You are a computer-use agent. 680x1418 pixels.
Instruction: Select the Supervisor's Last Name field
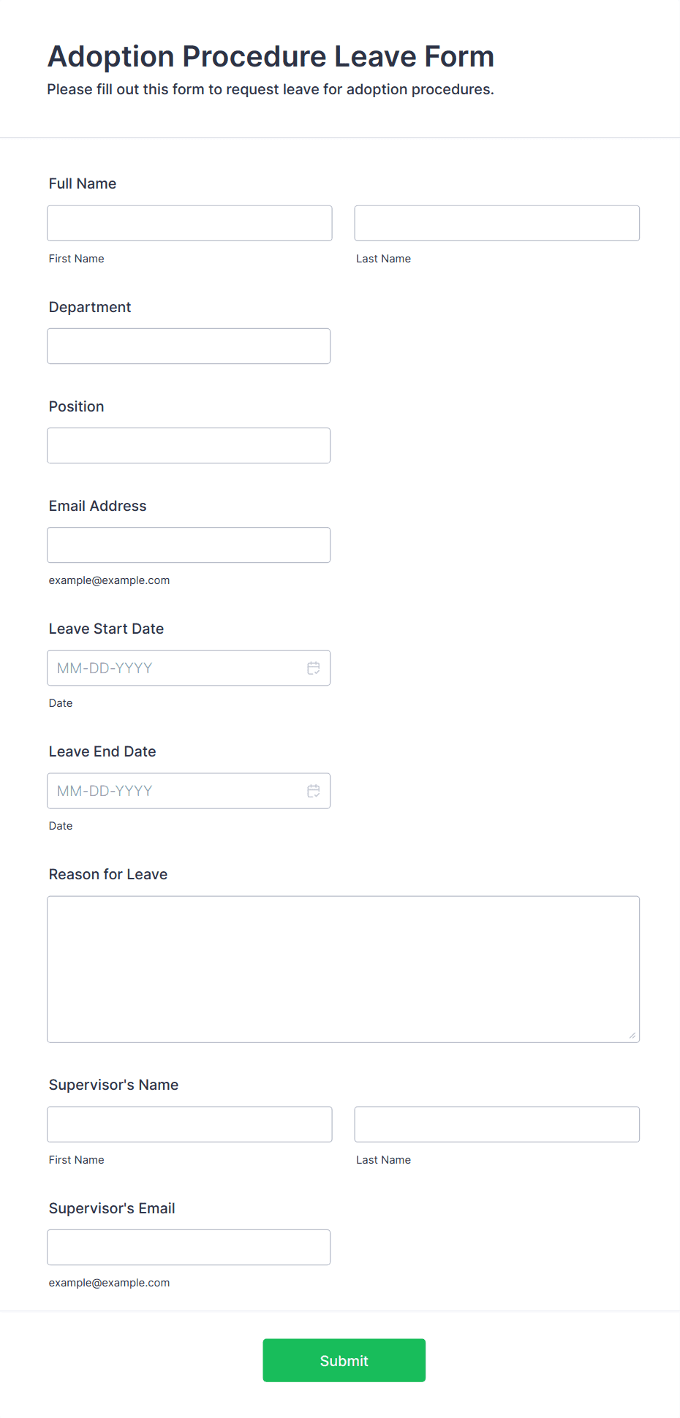497,1124
